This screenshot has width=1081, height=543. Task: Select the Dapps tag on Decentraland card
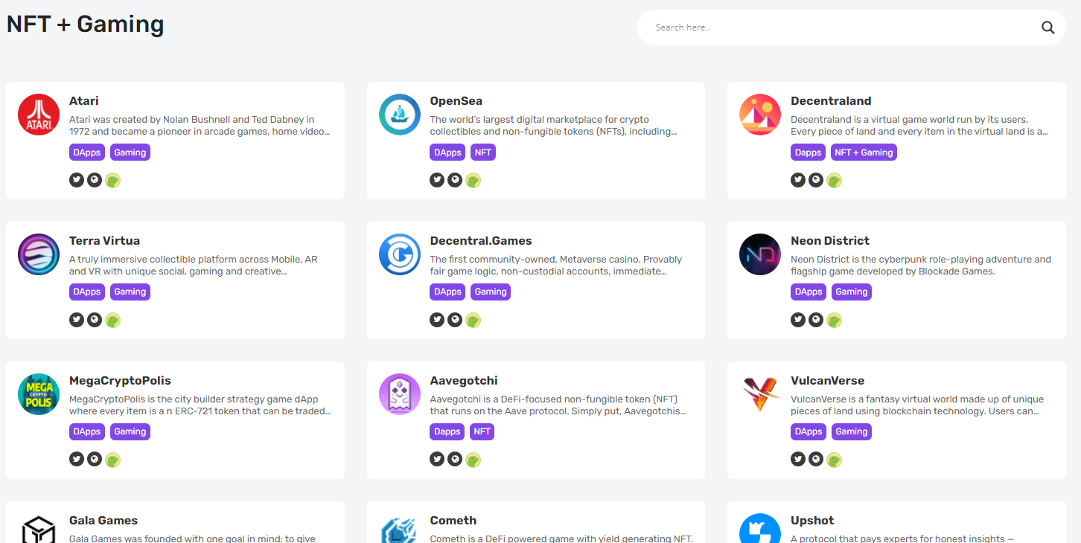[809, 152]
